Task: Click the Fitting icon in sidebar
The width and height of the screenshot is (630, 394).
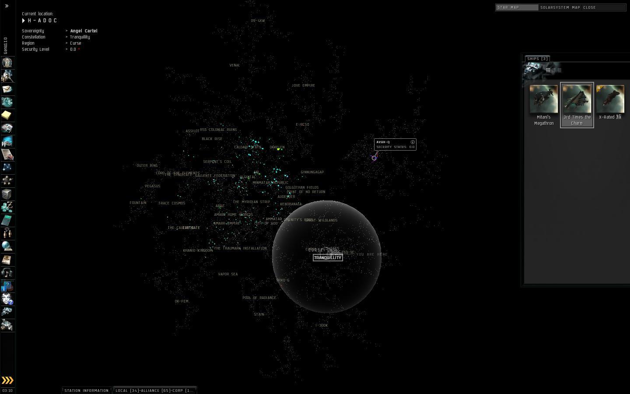Action: click(x=7, y=102)
